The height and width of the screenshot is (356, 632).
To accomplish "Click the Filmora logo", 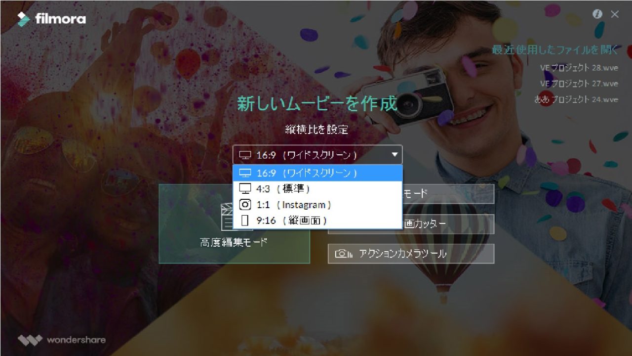I will pos(51,19).
